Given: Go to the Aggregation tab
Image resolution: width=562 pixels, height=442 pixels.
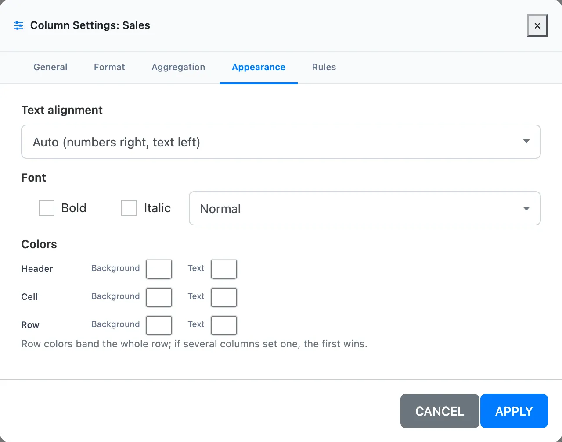Looking at the screenshot, I should click(178, 67).
